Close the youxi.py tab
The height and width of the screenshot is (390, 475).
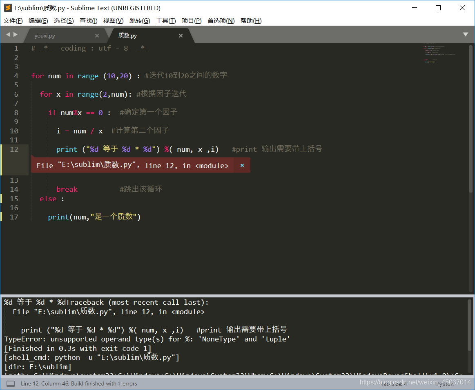(97, 36)
